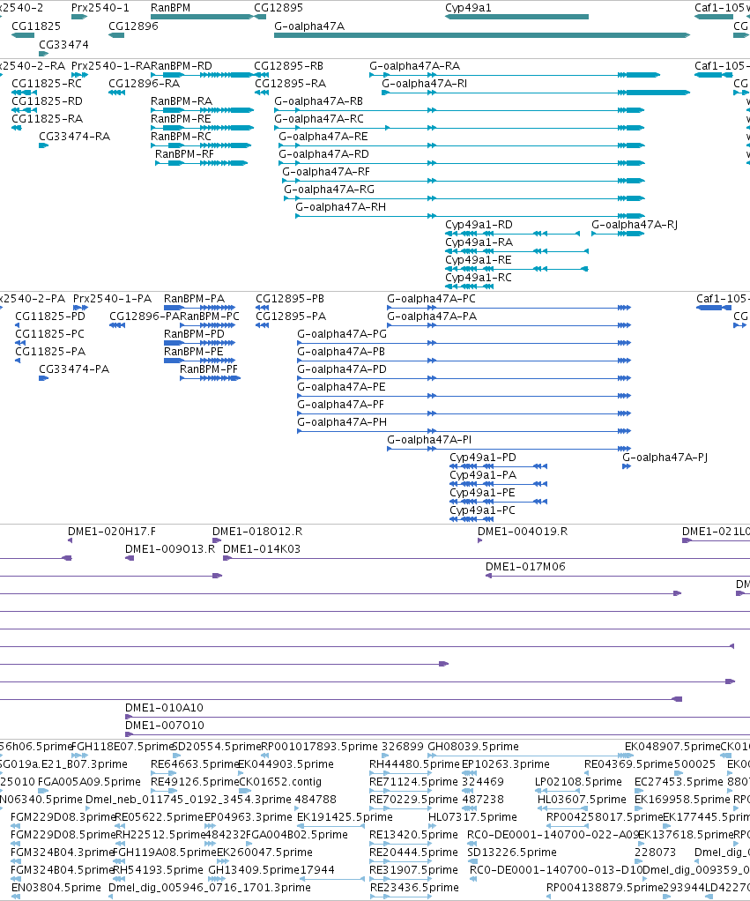Click EST EK191425.5prime

tap(345, 817)
